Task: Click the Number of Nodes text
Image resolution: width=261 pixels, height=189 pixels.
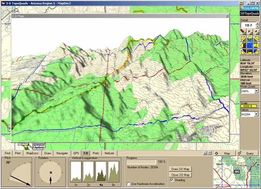Action: (x=143, y=167)
